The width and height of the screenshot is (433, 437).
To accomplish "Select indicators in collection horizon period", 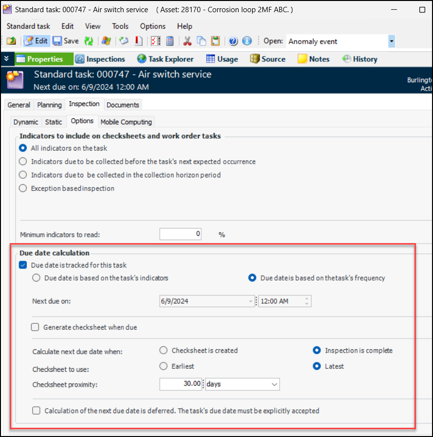I will click(23, 175).
